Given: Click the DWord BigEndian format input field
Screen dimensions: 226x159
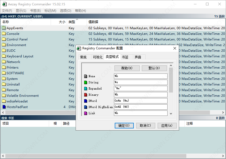Looking at the screenshot, I should point(141,107).
